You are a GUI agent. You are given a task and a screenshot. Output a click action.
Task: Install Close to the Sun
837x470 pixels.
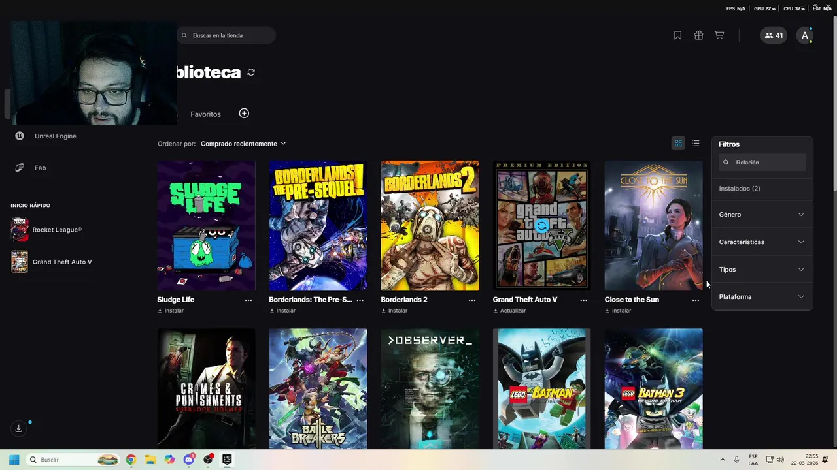[618, 311]
